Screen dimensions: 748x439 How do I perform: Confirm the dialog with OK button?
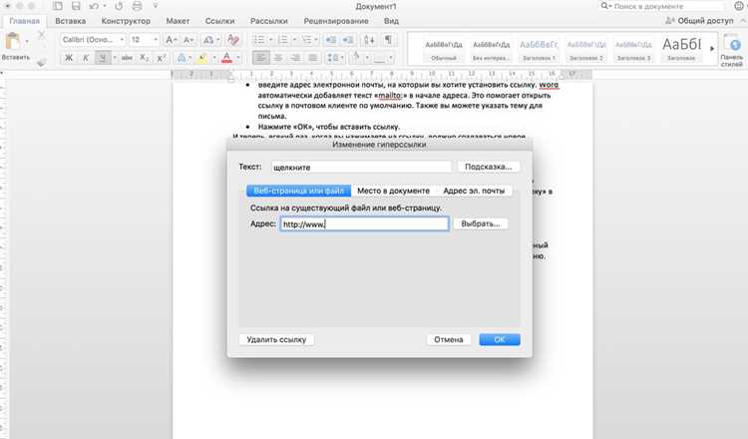tap(500, 339)
